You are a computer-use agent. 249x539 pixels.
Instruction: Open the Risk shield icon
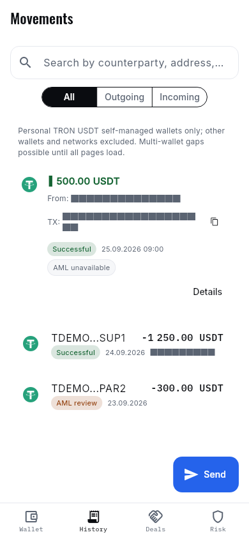pos(218,516)
